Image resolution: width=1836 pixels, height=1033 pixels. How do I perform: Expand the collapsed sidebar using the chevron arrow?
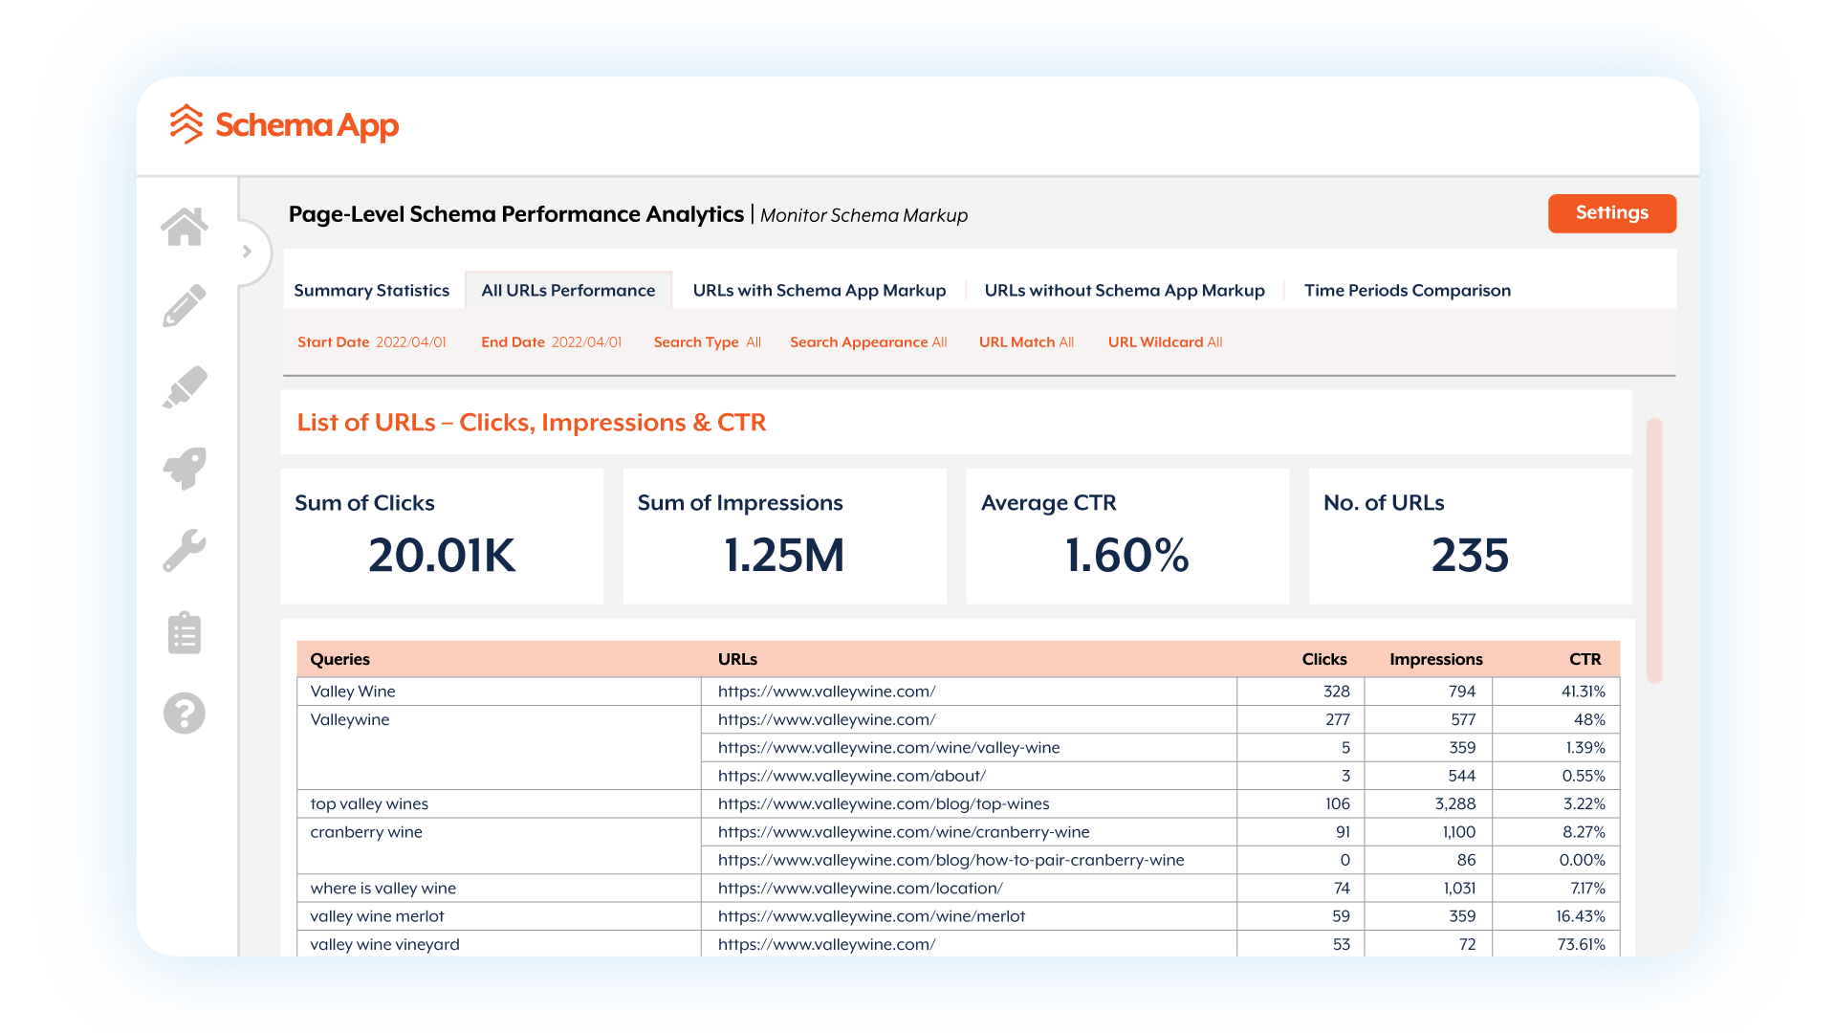pyautogui.click(x=249, y=251)
